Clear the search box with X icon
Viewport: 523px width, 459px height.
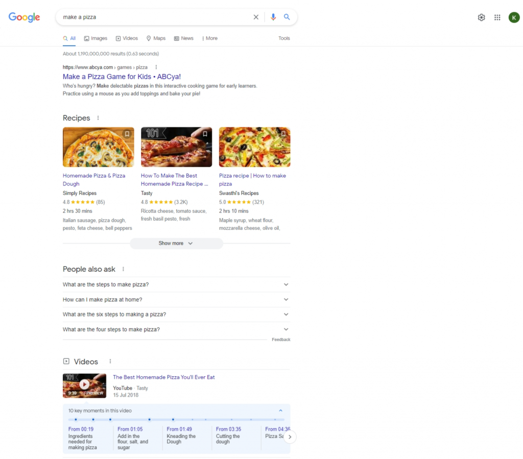(x=256, y=17)
